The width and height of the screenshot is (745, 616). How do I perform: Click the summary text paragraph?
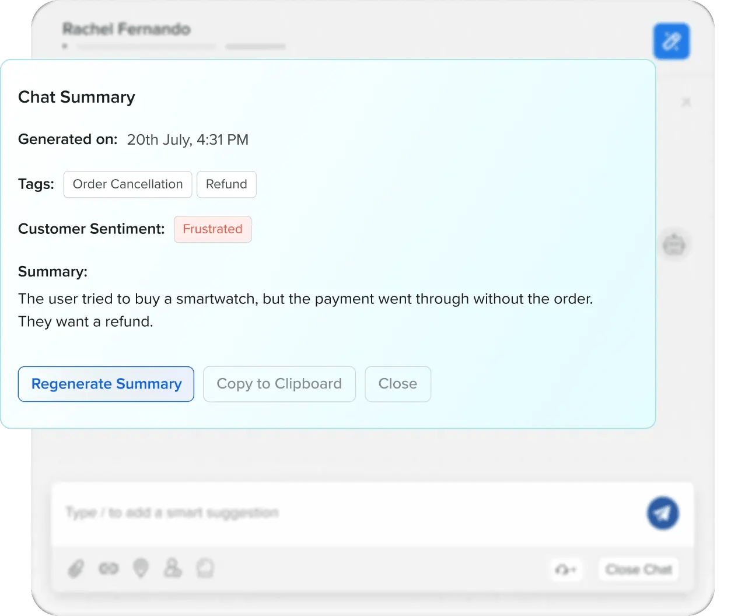pos(305,310)
